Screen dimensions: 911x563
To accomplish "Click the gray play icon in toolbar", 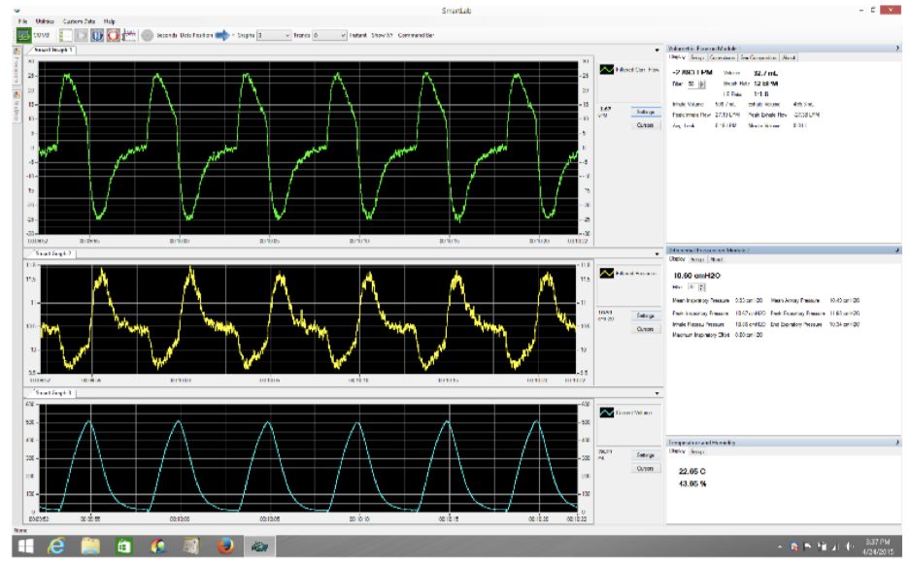I will (x=82, y=35).
